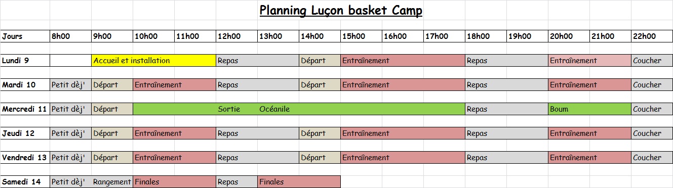Select the Coucher cell on Lundi 9
673x188 pixels.
(652, 61)
